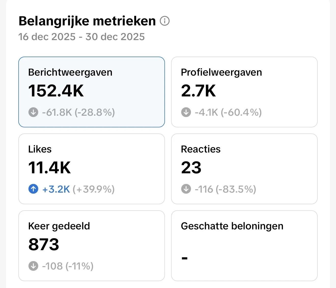
Task: Click the Belangrijke metrieken heading
Action: 87,21
